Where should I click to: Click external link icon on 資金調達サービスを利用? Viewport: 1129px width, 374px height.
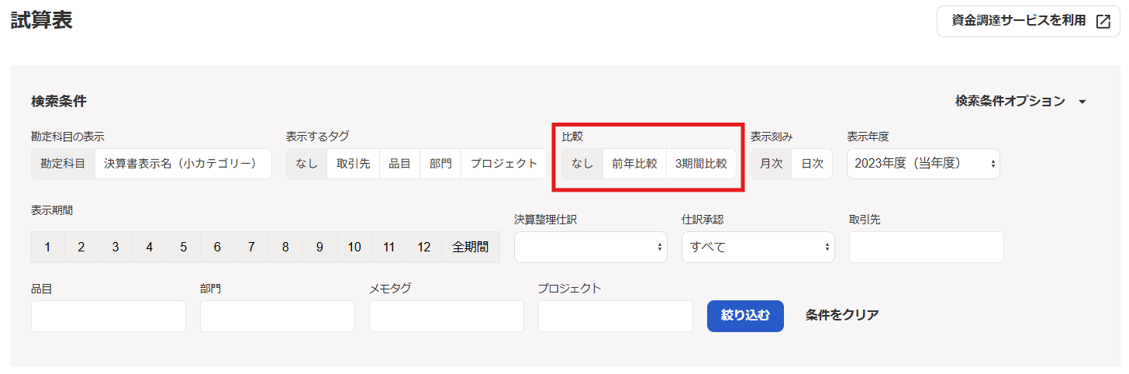coord(1103,22)
